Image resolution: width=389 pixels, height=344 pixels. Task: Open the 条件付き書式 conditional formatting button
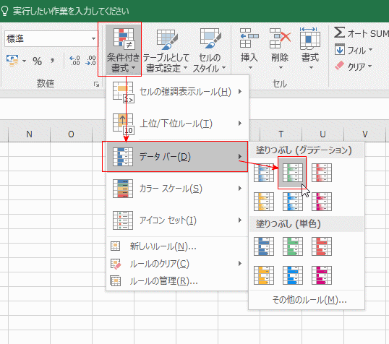(x=123, y=49)
